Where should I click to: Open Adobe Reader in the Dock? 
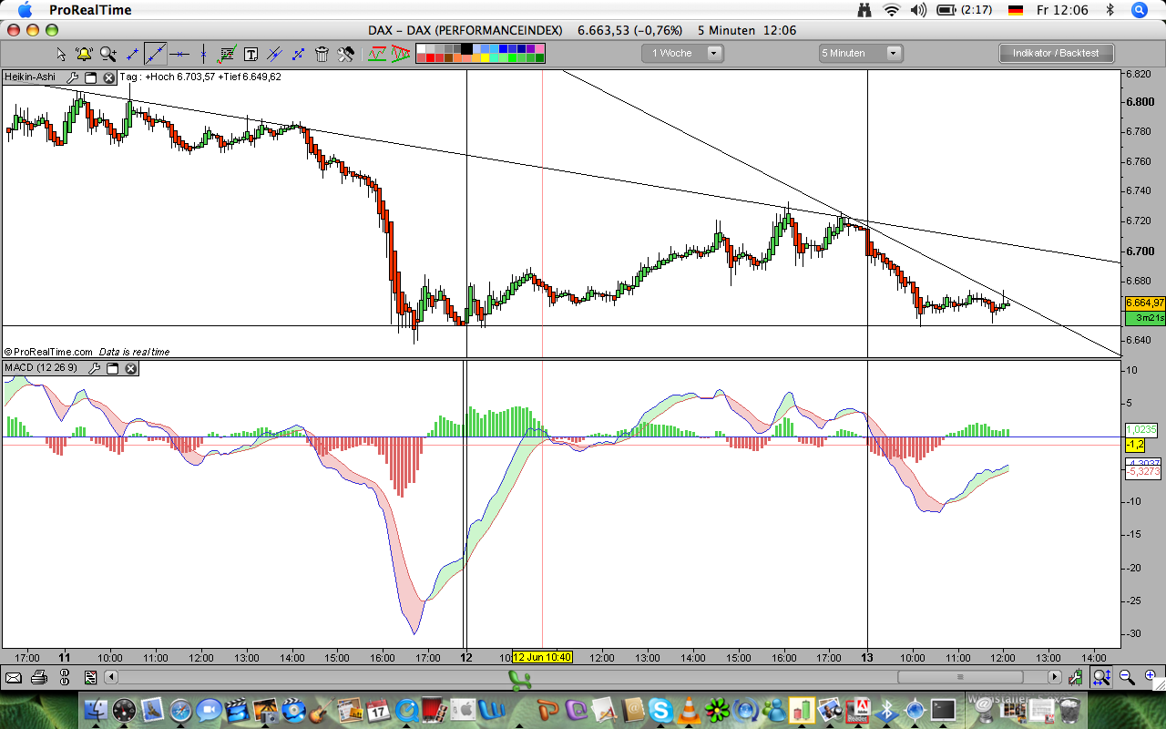(x=858, y=710)
